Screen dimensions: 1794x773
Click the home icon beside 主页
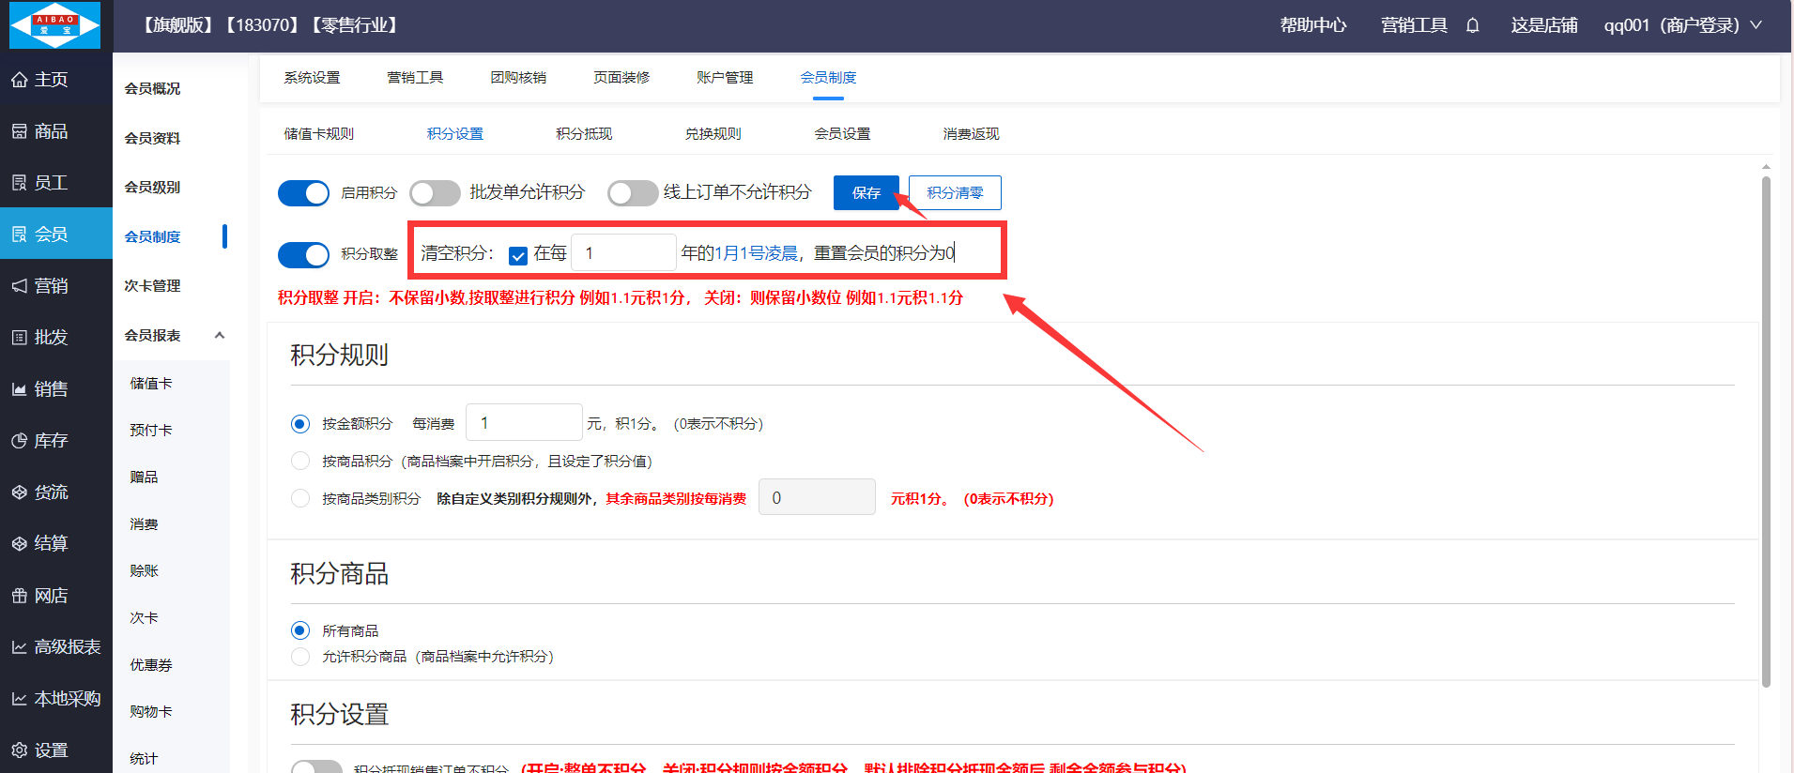pyautogui.click(x=19, y=80)
